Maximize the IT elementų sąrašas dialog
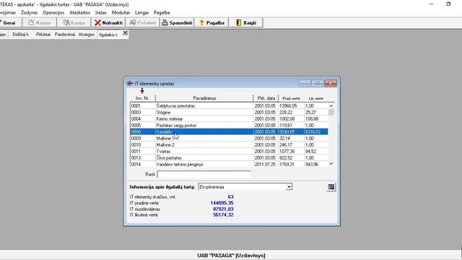Viewport: 462px width, 260px height. click(318, 84)
